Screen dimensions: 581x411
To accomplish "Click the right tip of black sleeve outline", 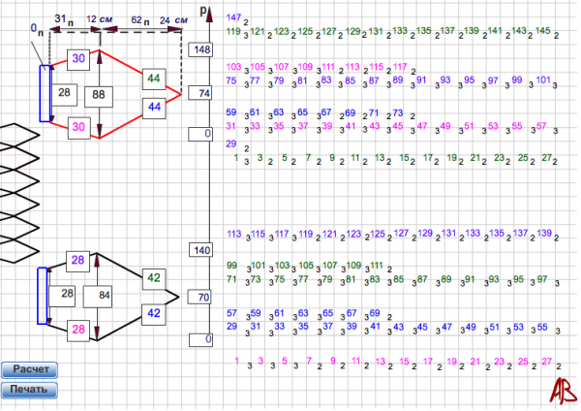I will 178,295.
